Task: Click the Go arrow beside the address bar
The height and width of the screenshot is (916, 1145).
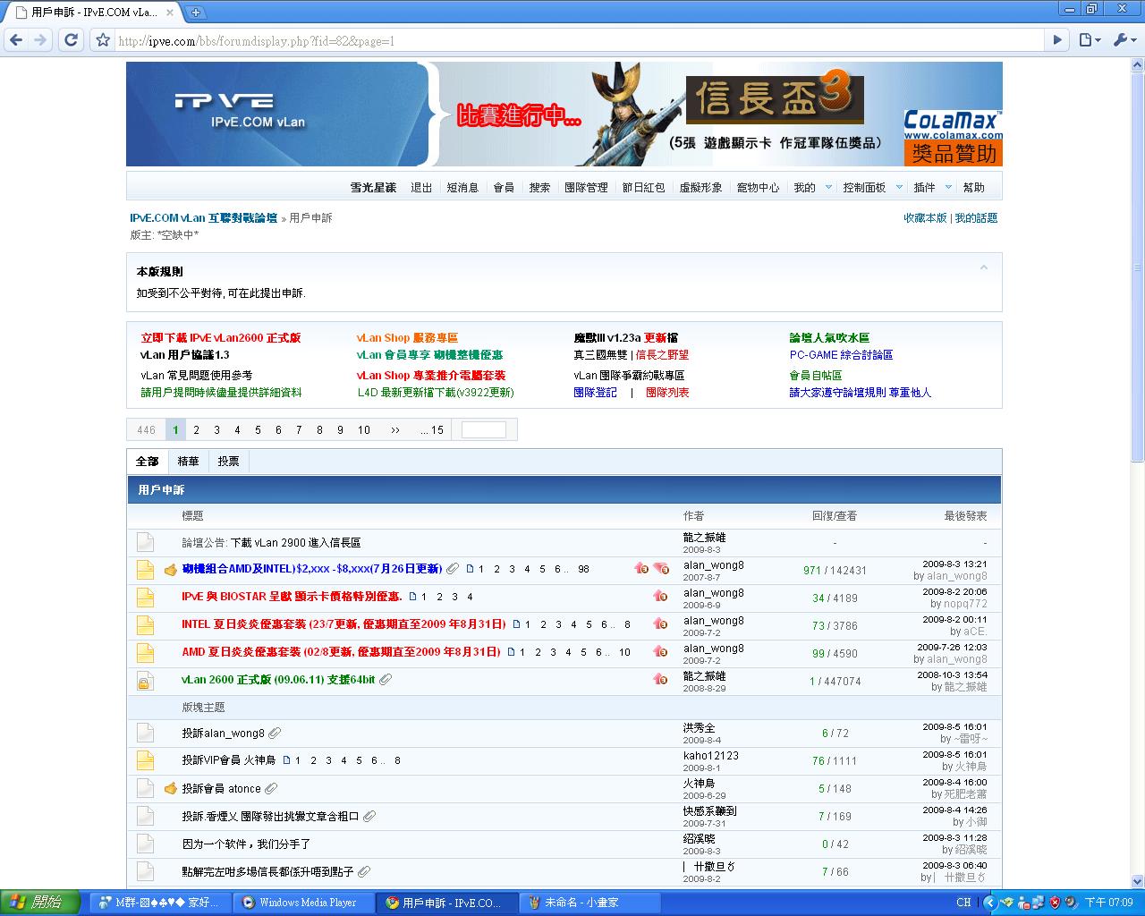Action: tap(1057, 40)
